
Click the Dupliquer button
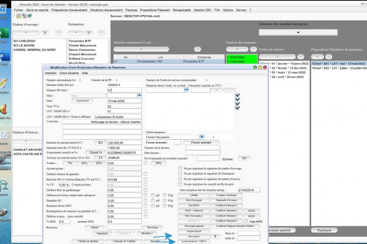click(x=324, y=230)
